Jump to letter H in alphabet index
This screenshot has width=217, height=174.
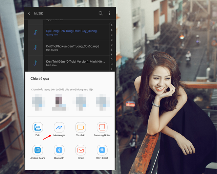(112, 64)
